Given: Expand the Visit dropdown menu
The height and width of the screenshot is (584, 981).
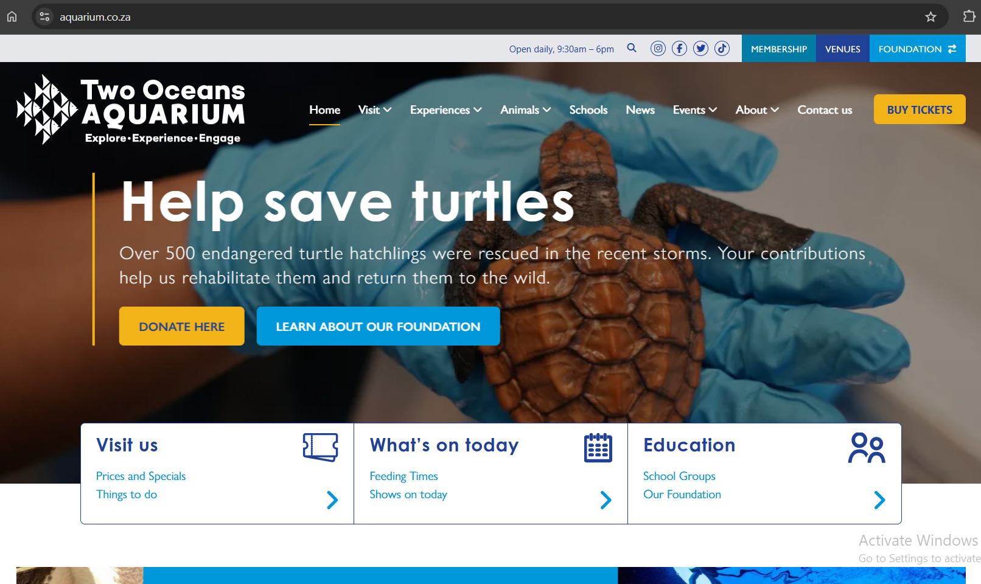Looking at the screenshot, I should (375, 110).
